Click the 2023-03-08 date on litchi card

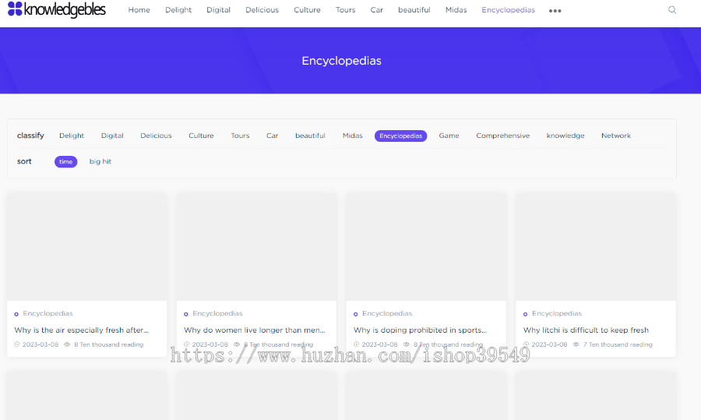pos(549,344)
